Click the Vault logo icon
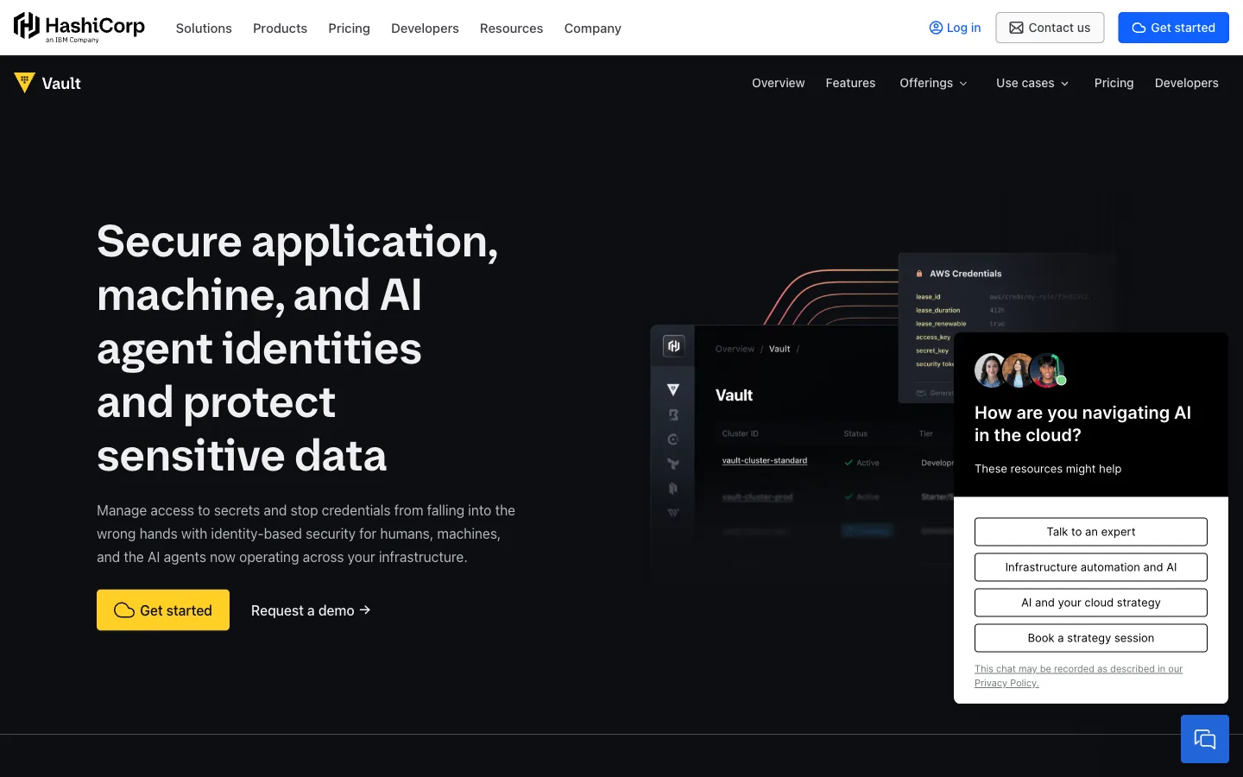The width and height of the screenshot is (1243, 777). point(24,83)
